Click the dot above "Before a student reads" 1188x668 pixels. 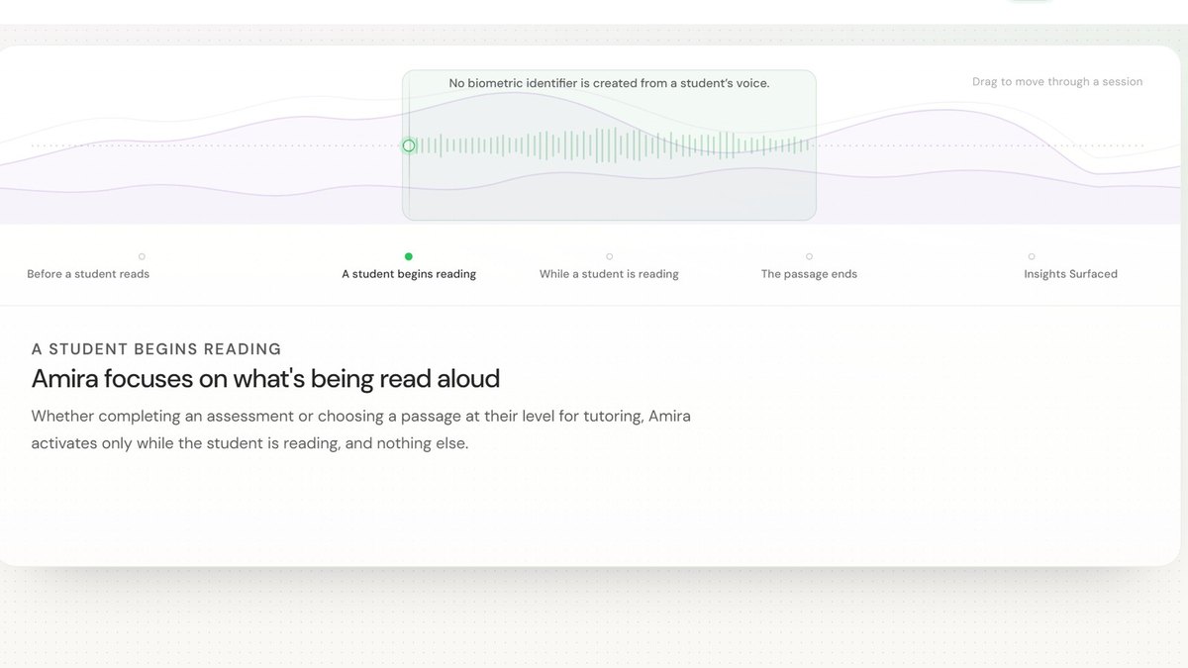pyautogui.click(x=142, y=256)
